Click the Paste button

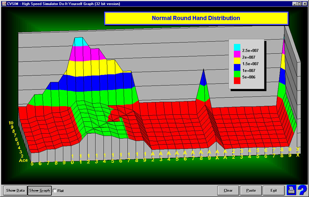(251, 191)
